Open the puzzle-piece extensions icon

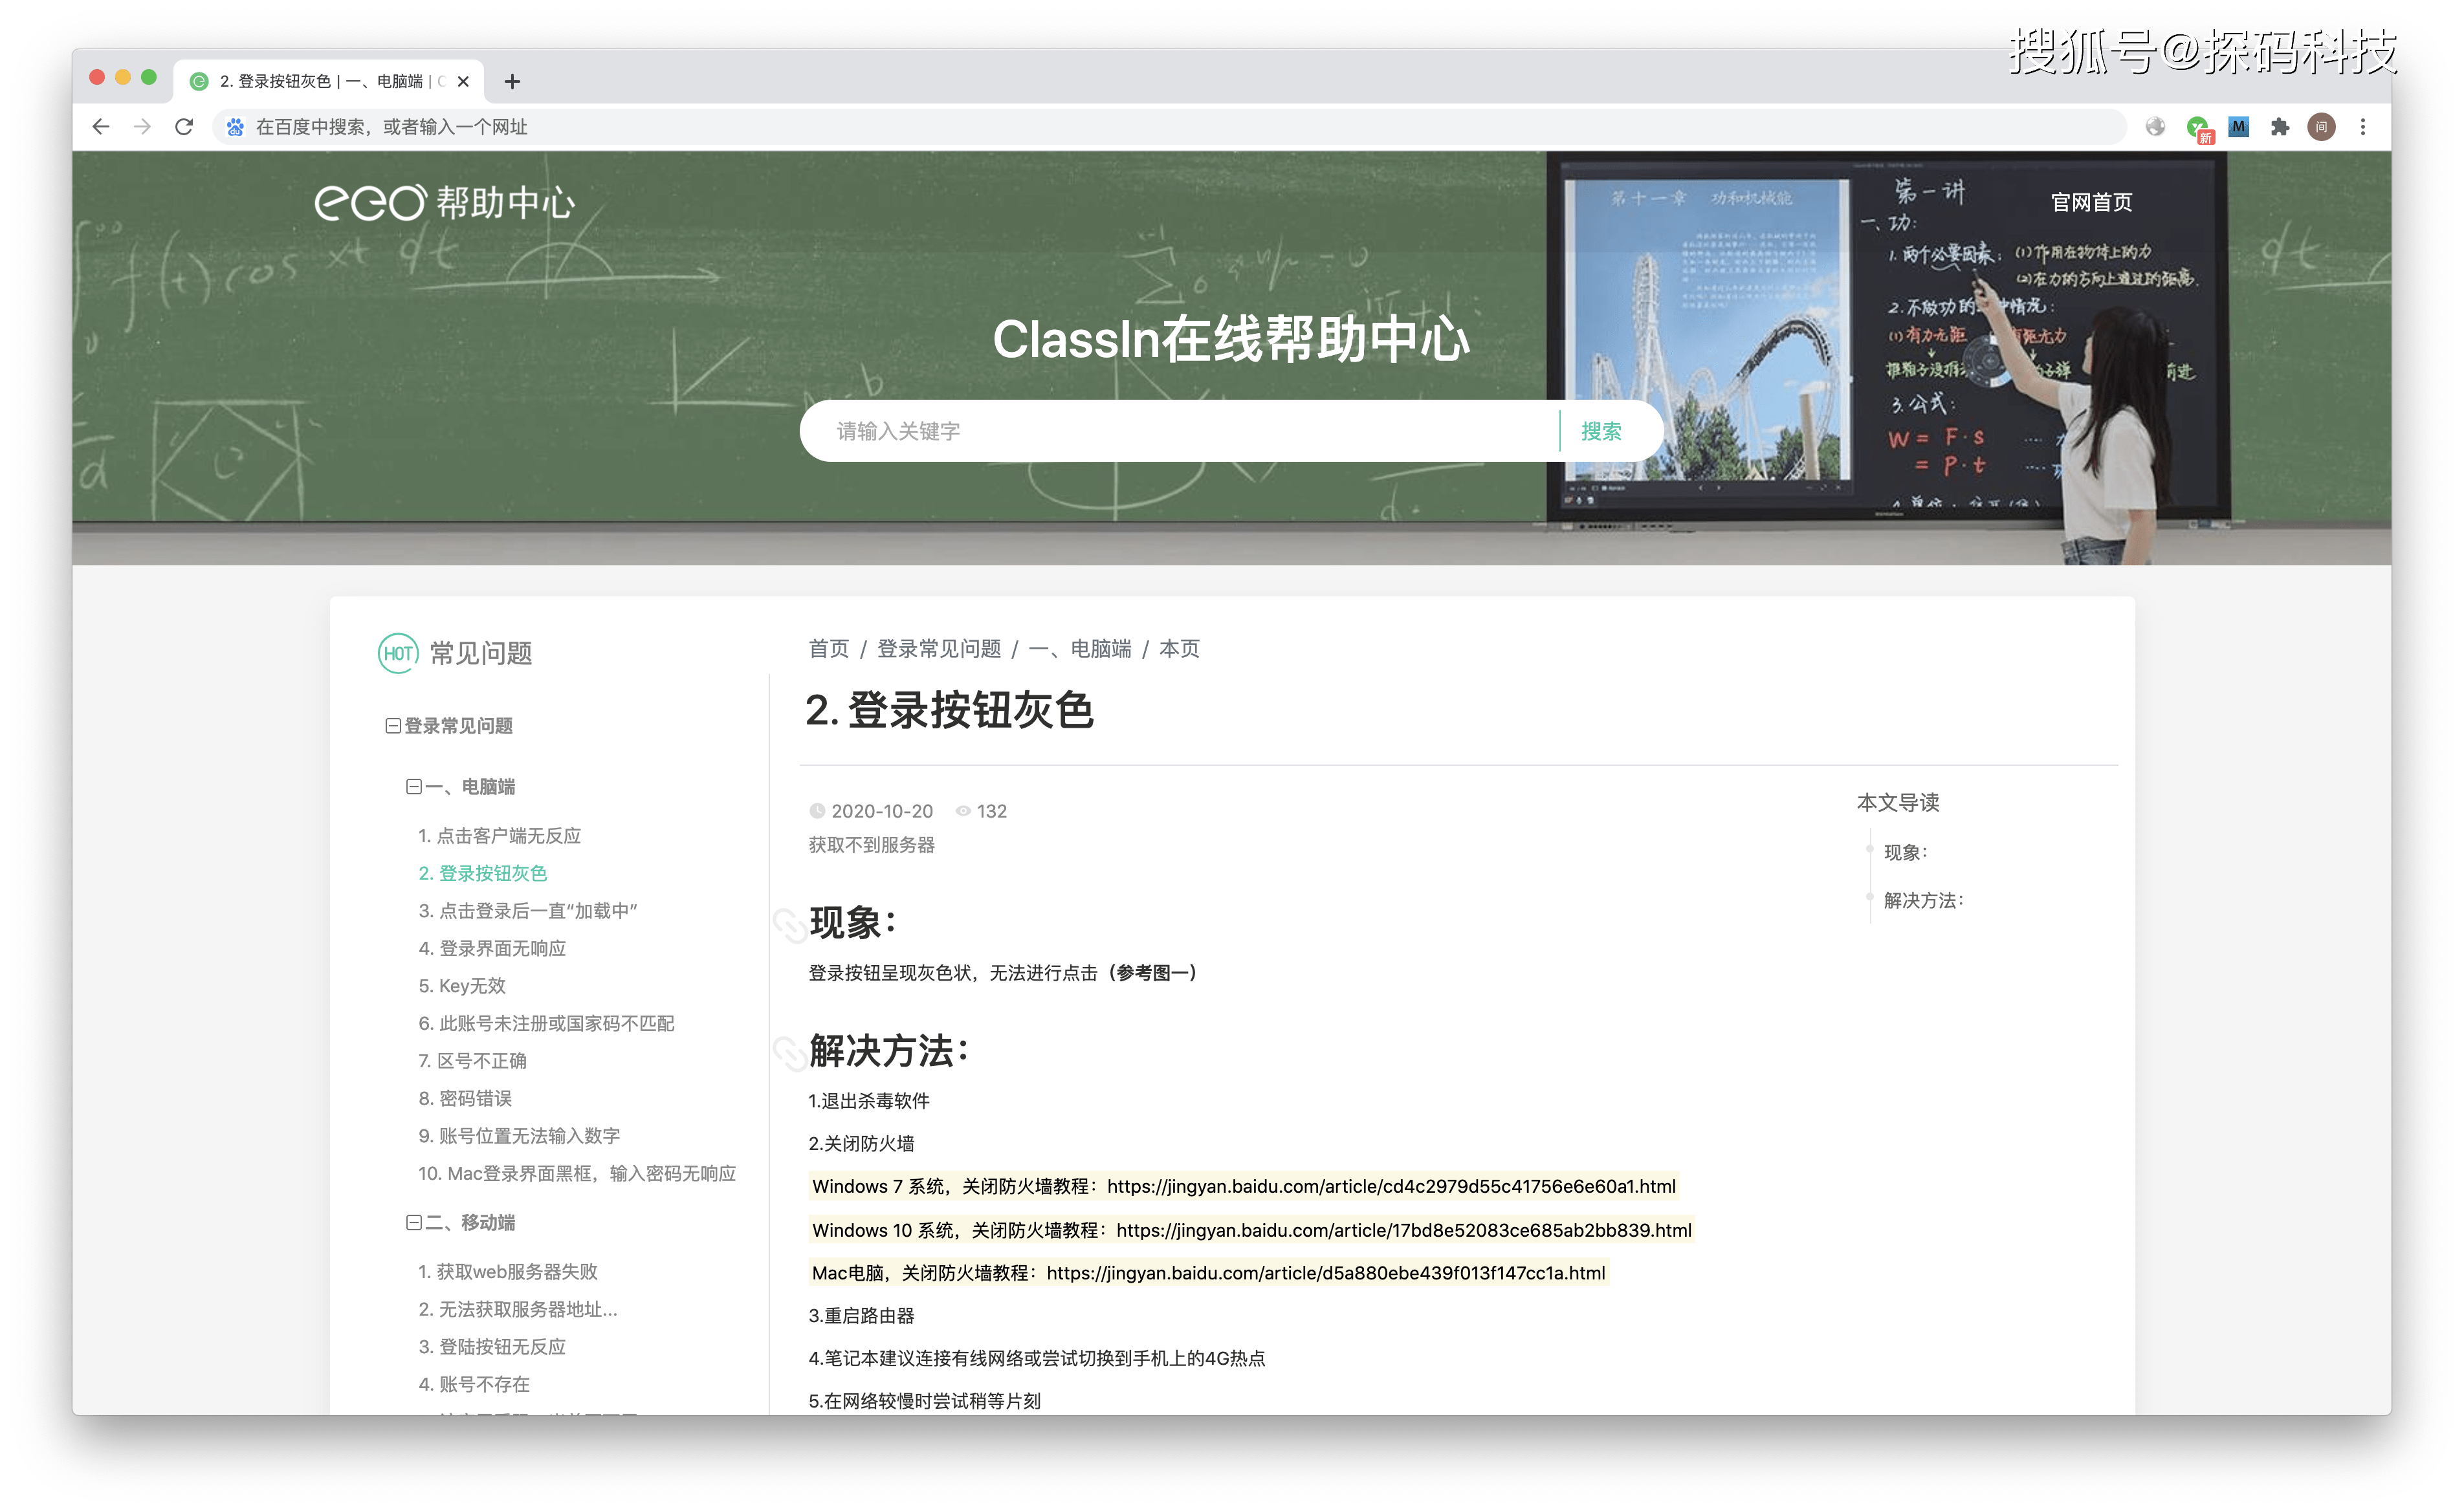pos(2280,127)
